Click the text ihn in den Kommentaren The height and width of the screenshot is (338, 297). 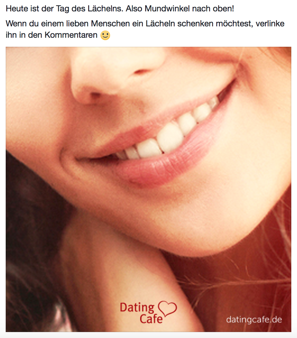[52, 35]
